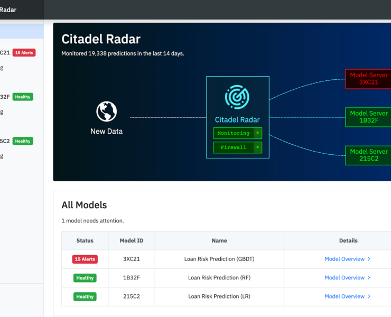Click the red Model Server 3XC21 node
This screenshot has width=391, height=317.
tap(368, 79)
